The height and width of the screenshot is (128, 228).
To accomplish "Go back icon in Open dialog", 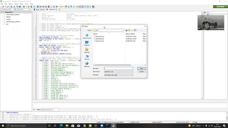I will pos(126,30).
